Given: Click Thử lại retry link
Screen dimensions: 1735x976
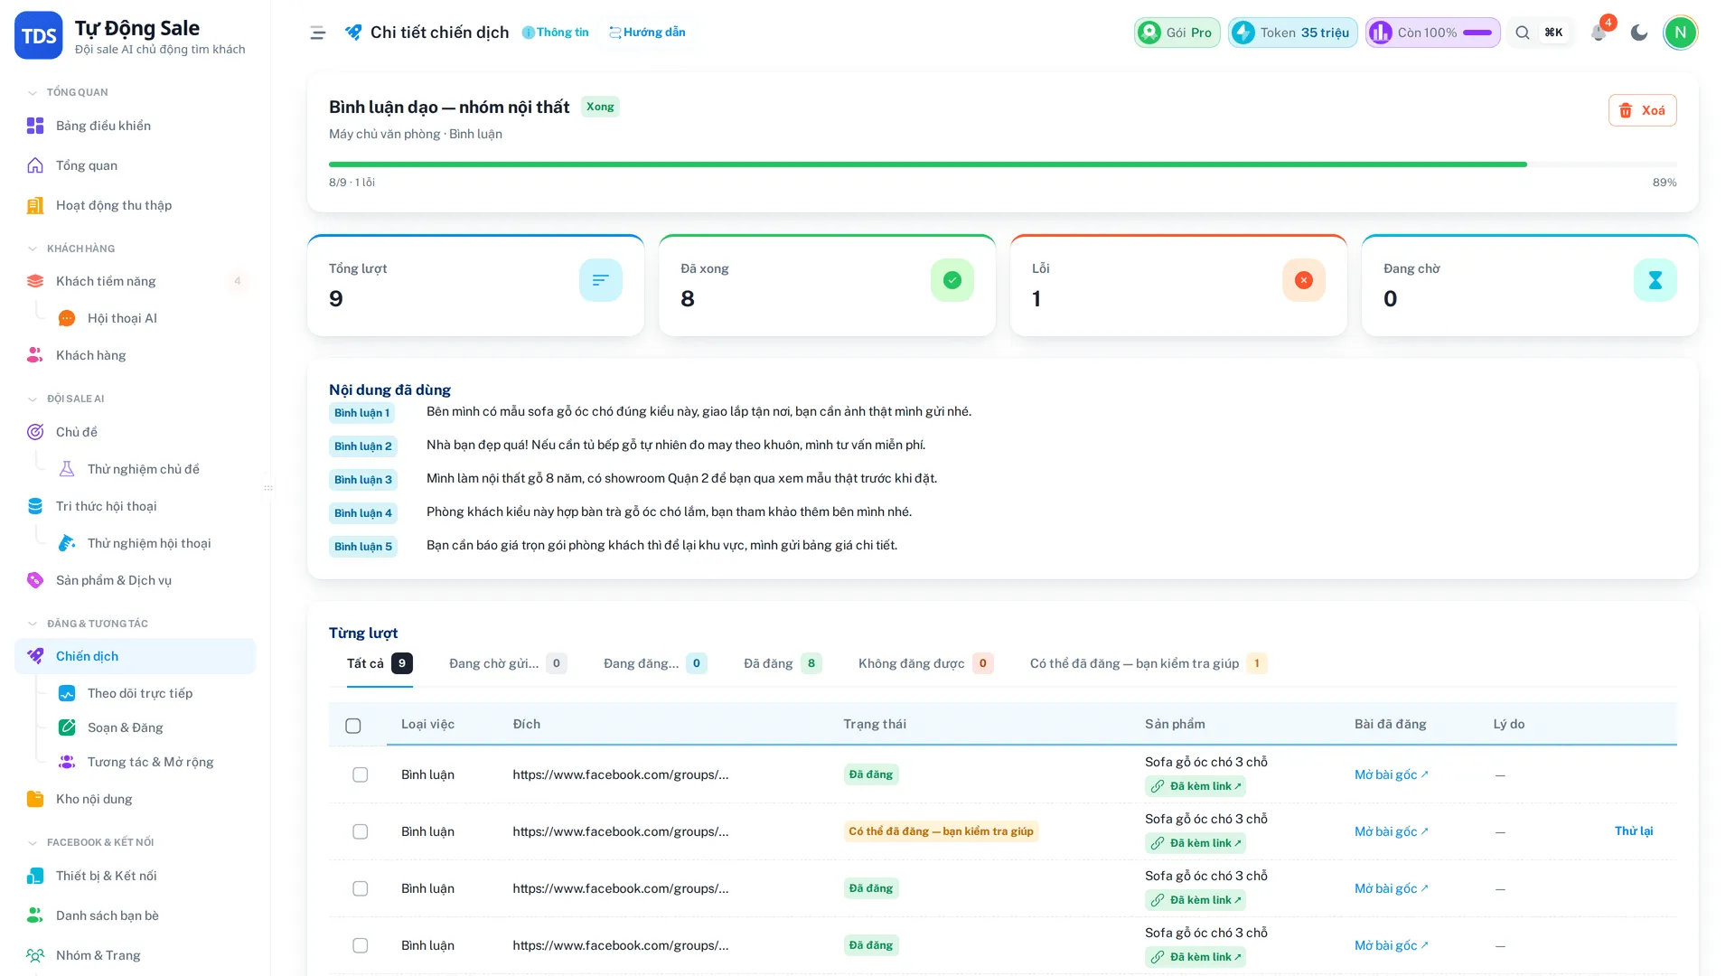Looking at the screenshot, I should point(1634,831).
